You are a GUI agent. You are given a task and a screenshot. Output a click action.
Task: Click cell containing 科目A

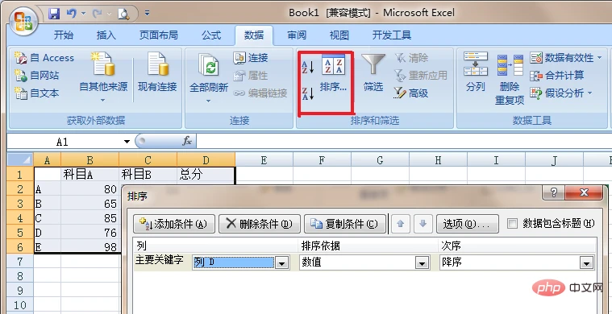click(90, 175)
